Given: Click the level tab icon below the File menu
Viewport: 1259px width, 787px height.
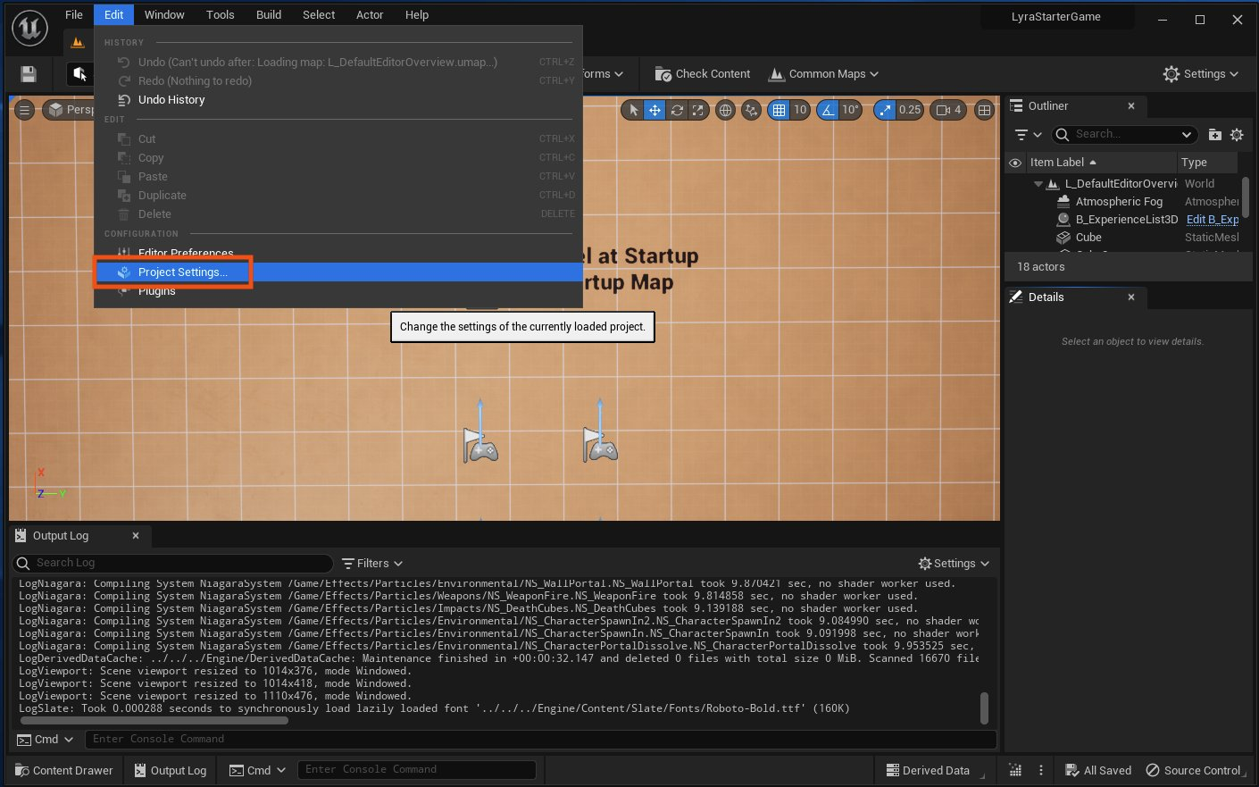Looking at the screenshot, I should [78, 43].
